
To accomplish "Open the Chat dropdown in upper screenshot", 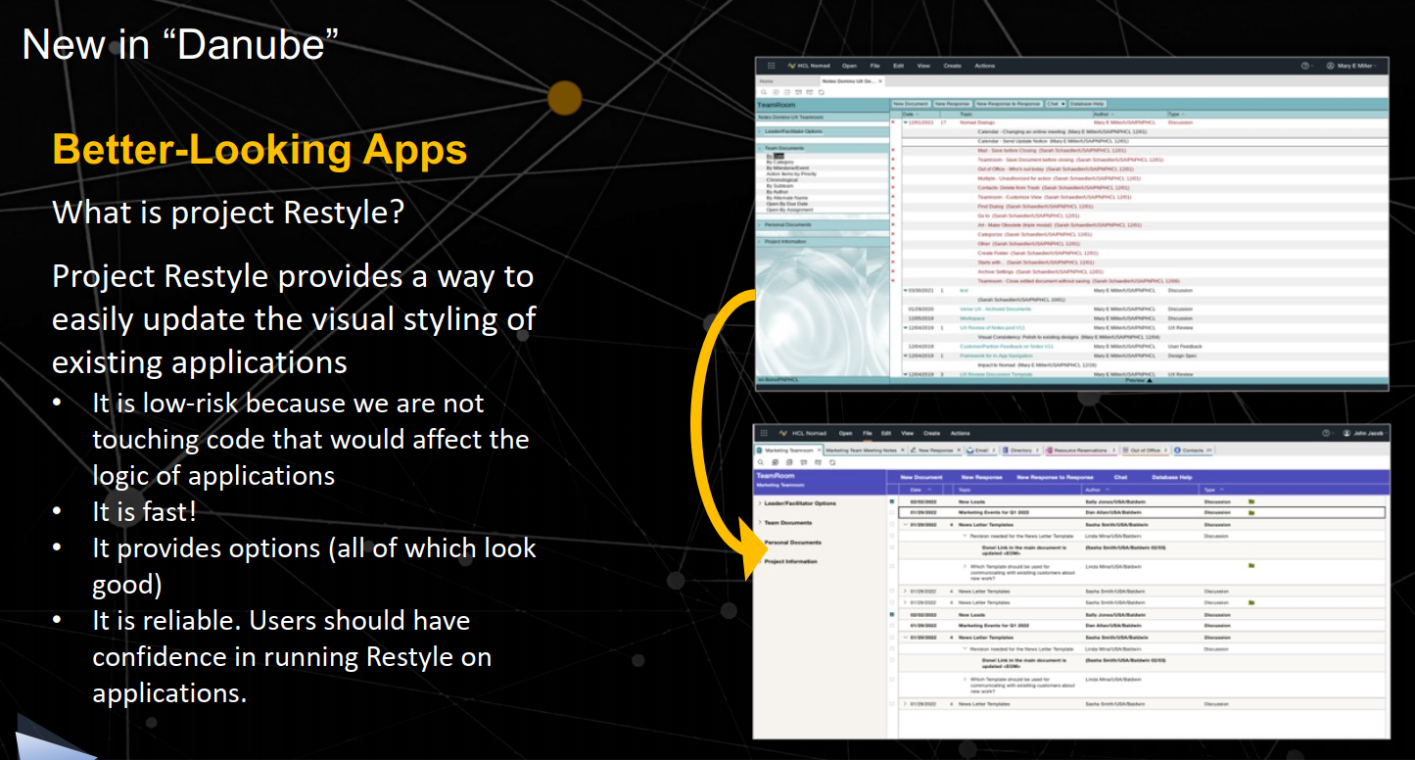I will pyautogui.click(x=1055, y=103).
